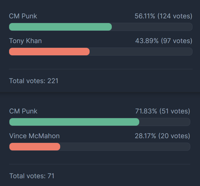Click unfilled portion of second CM Punk bar
This screenshot has height=186, width=200.
coord(165,122)
